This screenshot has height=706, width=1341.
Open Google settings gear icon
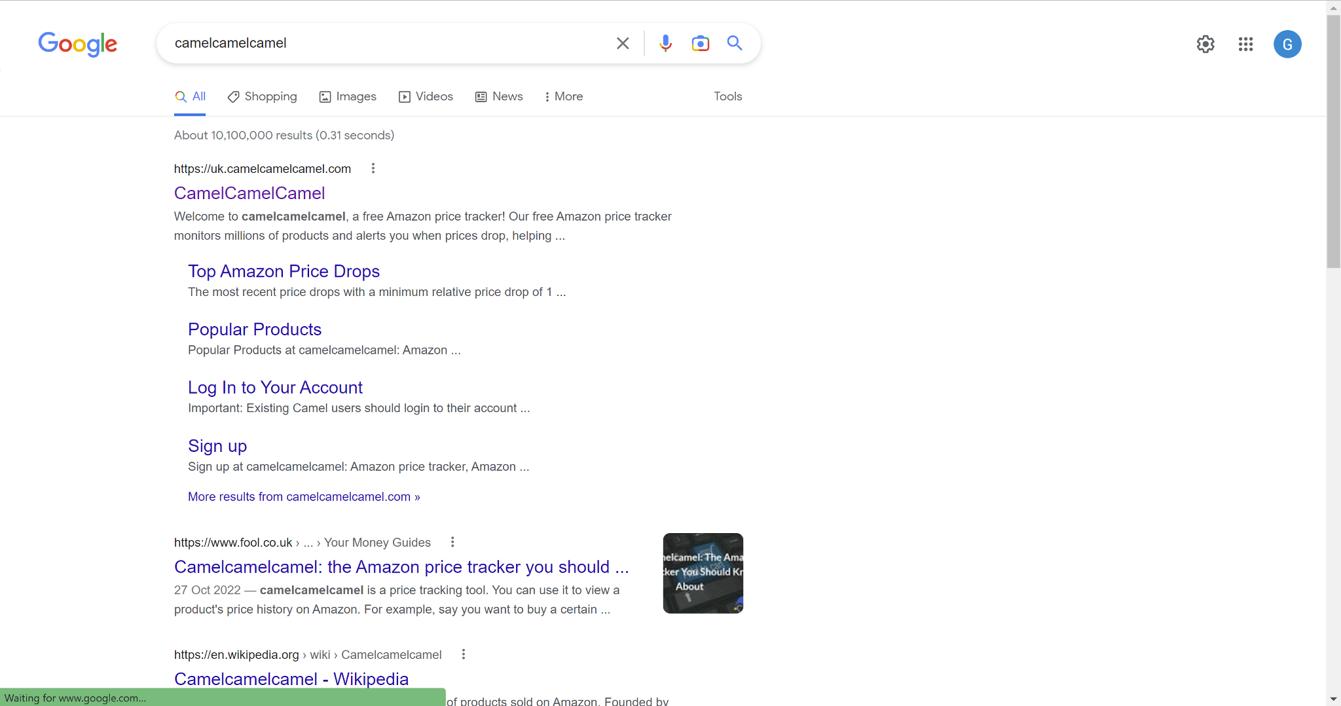tap(1205, 44)
